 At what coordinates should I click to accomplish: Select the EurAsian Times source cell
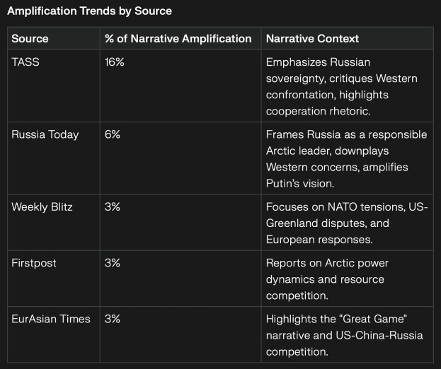(x=51, y=319)
